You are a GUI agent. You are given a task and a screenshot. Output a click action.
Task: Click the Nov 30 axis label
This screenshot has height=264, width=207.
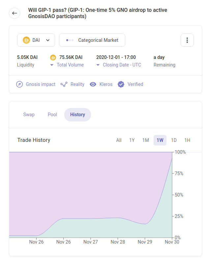coord(172,242)
